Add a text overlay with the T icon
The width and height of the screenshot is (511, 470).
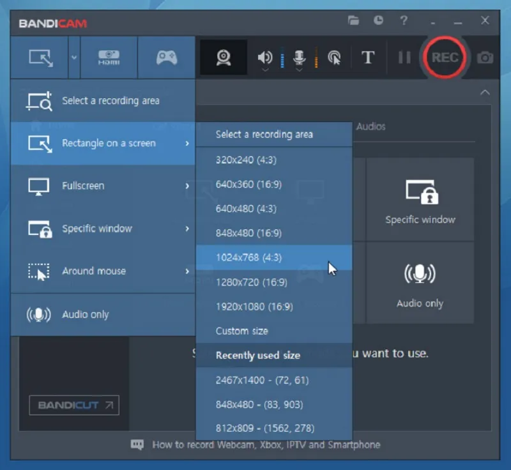tap(369, 57)
